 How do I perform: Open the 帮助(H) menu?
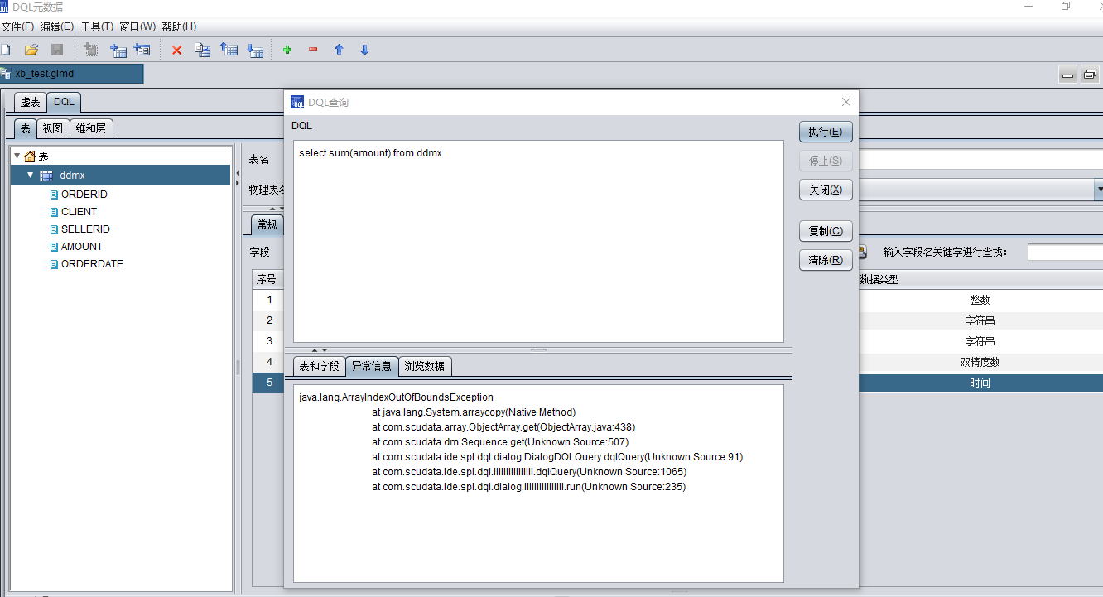point(179,26)
